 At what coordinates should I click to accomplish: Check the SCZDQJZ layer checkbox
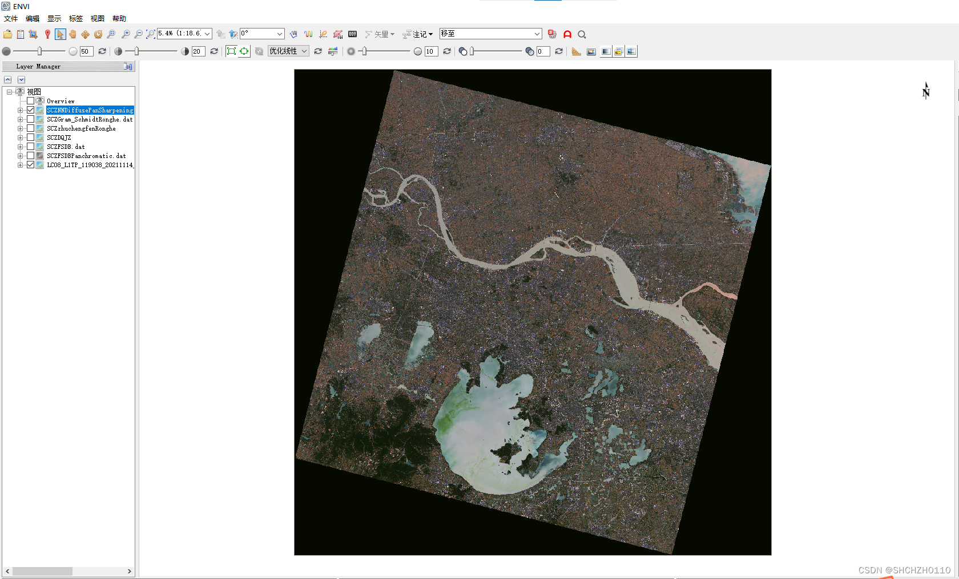point(31,137)
